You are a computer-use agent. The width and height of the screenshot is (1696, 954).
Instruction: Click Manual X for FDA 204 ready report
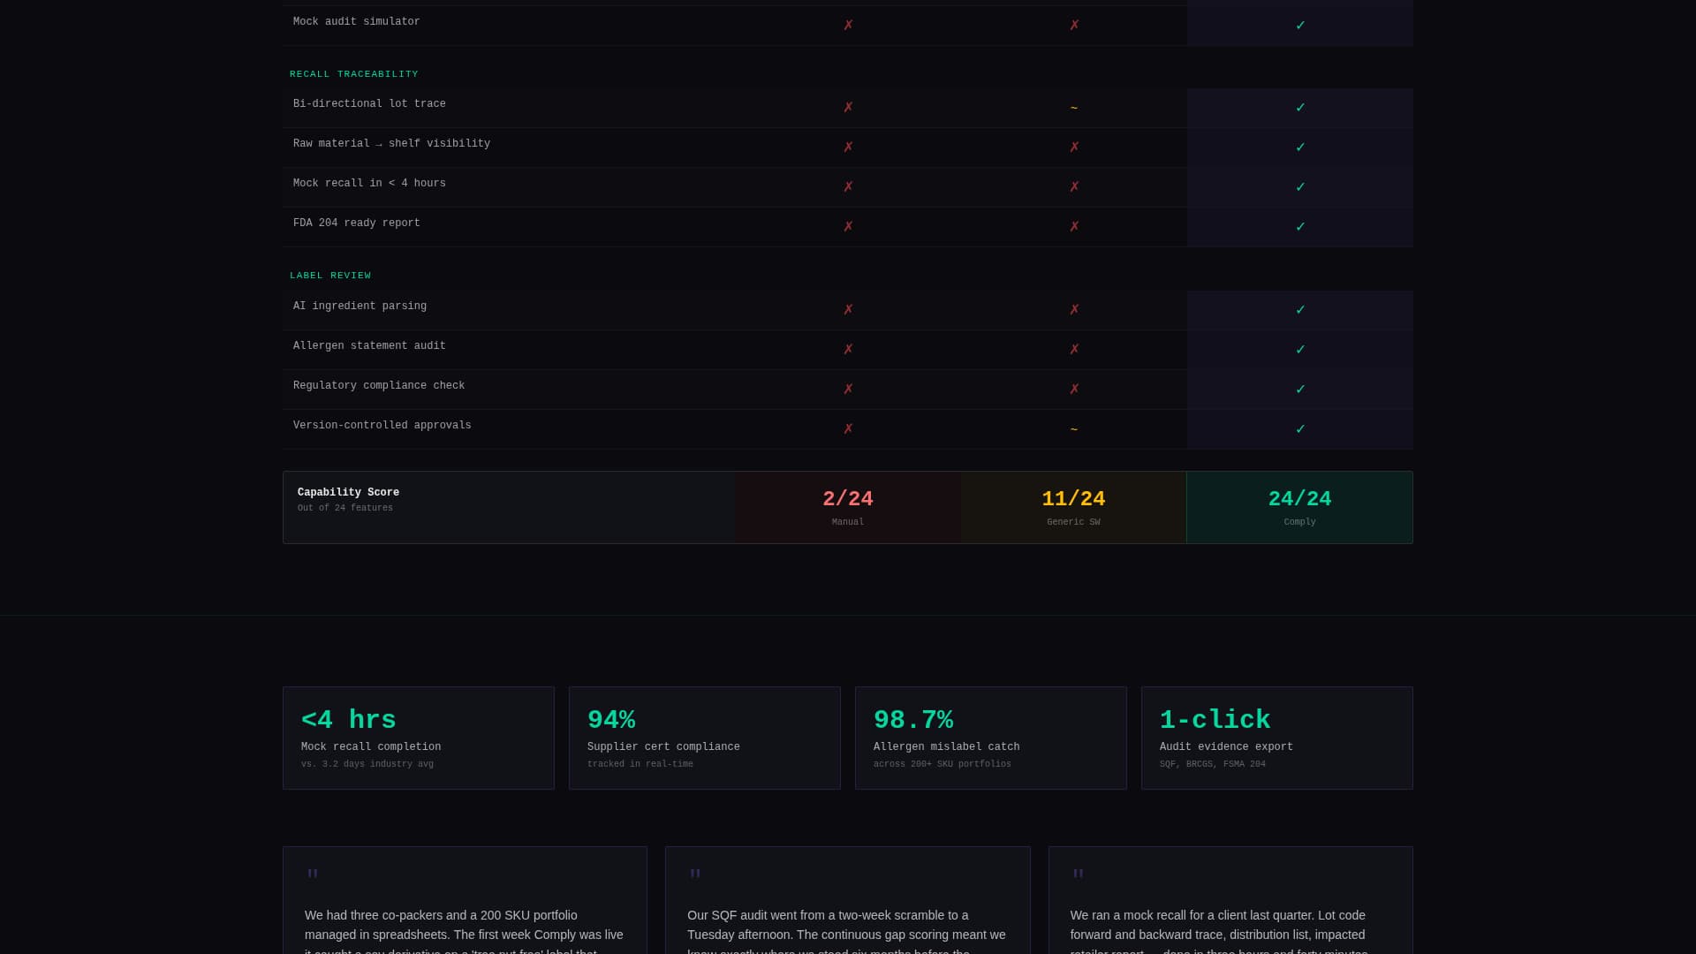point(848,227)
